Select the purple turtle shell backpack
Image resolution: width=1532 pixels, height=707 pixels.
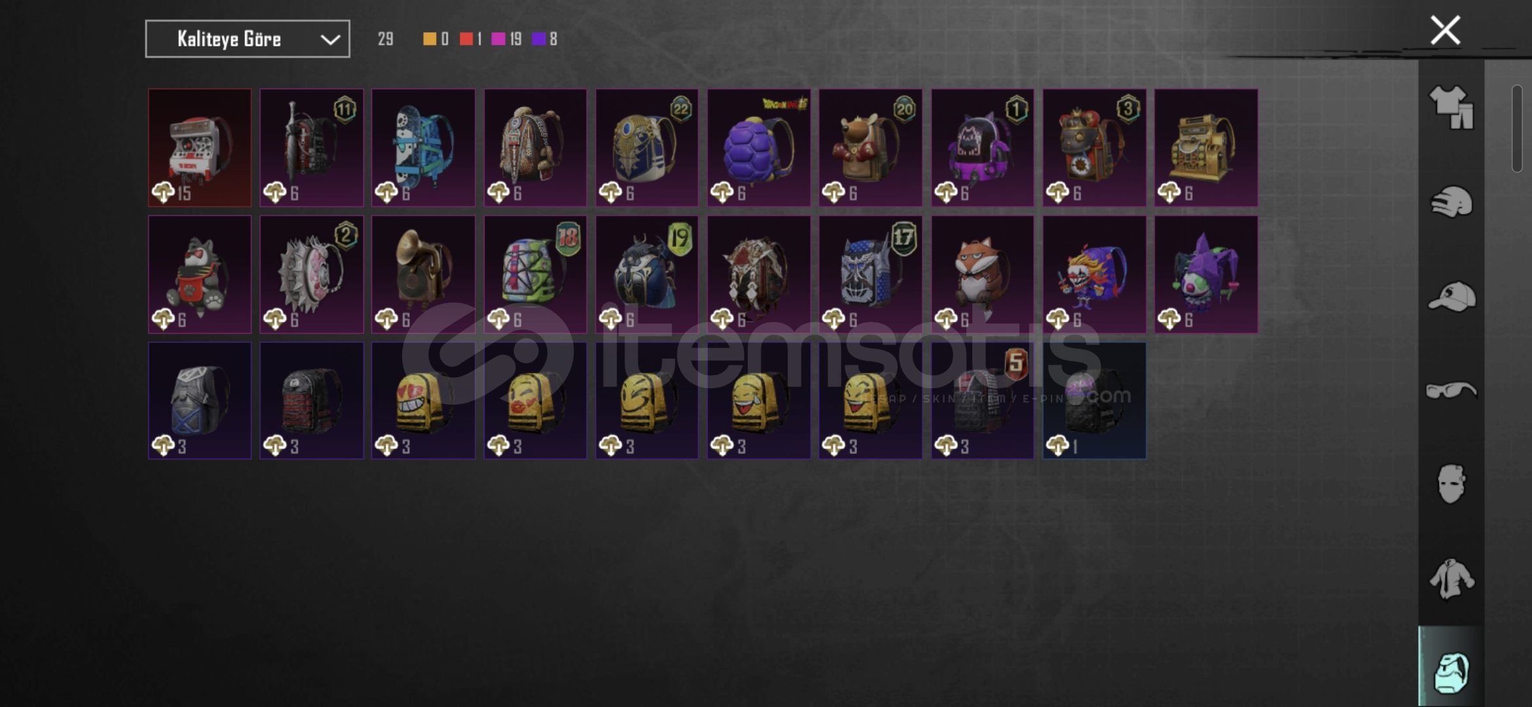pos(759,148)
